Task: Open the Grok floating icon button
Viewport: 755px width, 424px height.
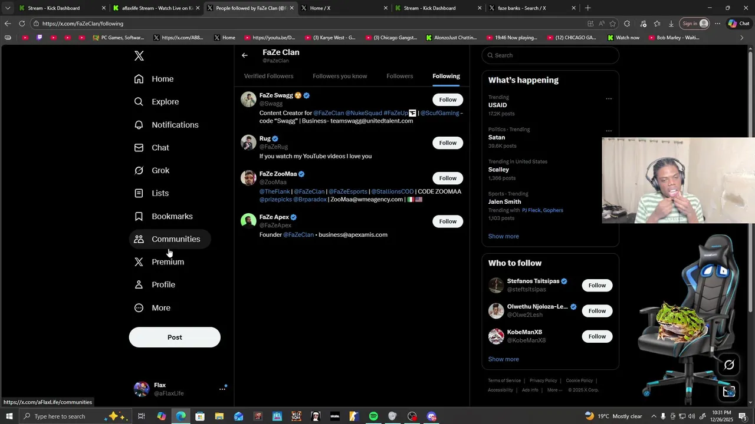Action: tap(729, 365)
